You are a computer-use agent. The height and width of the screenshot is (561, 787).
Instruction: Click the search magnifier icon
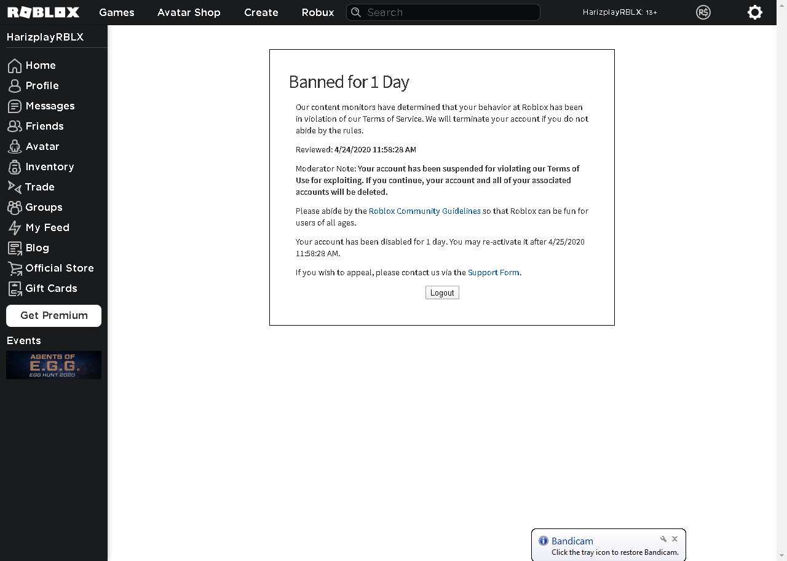[x=356, y=12]
